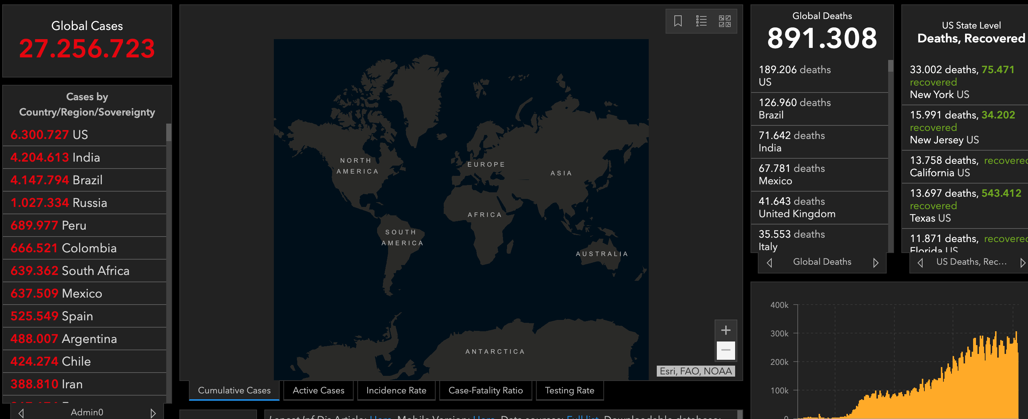Select the Cumulative Cases tab
The height and width of the screenshot is (419, 1028).
click(x=234, y=390)
